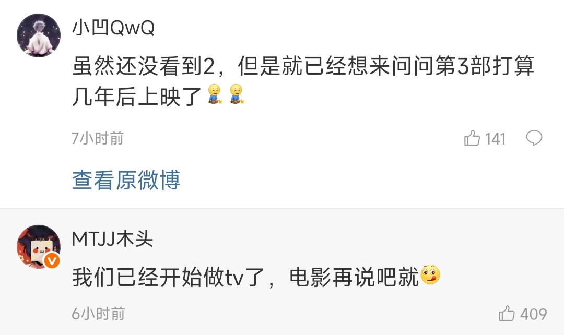Viewport: 564px width, 335px height.
Task: Tap the second sitting emoji in the comment
Action: coord(237,94)
